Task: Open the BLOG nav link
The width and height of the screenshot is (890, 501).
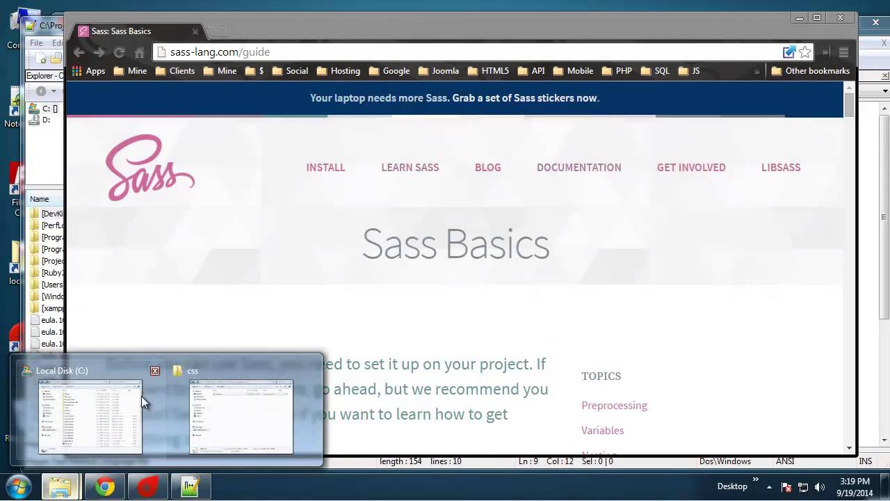Action: (487, 167)
